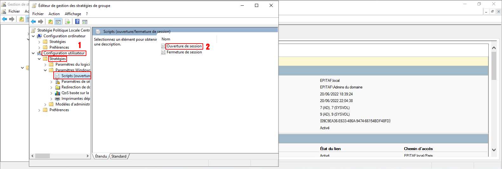Click the Up One Level folder icon
This screenshot has height=169, width=502.
point(50,22)
